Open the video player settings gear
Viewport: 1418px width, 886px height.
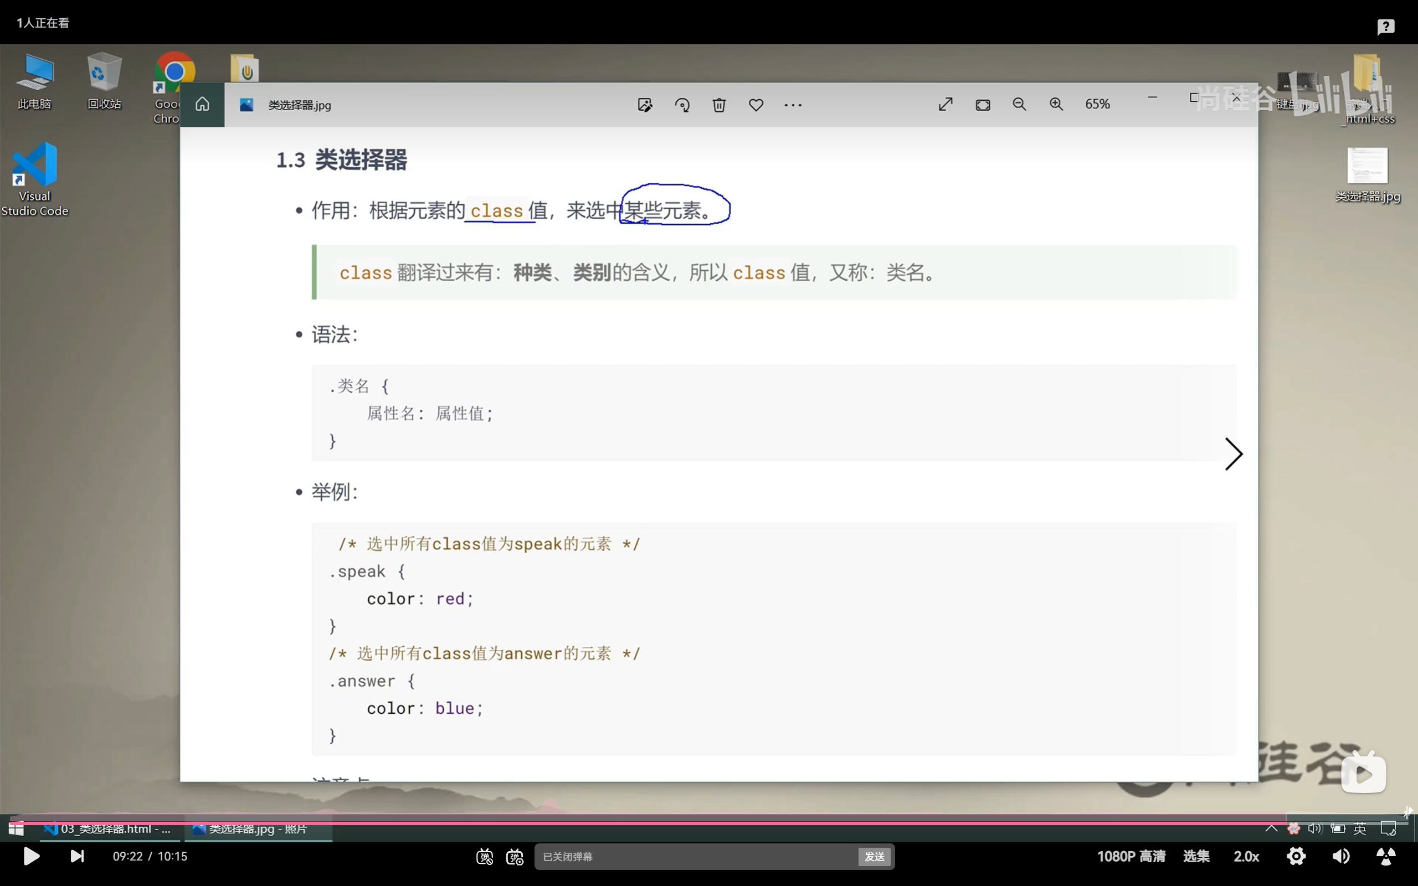pos(1296,856)
